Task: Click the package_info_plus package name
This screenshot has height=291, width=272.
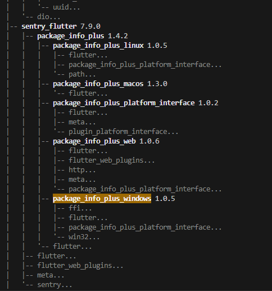Action: coord(71,36)
